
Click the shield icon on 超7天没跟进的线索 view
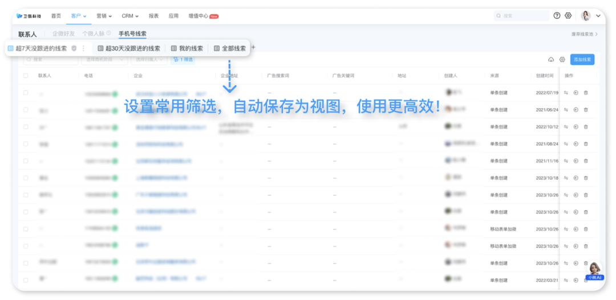(74, 48)
